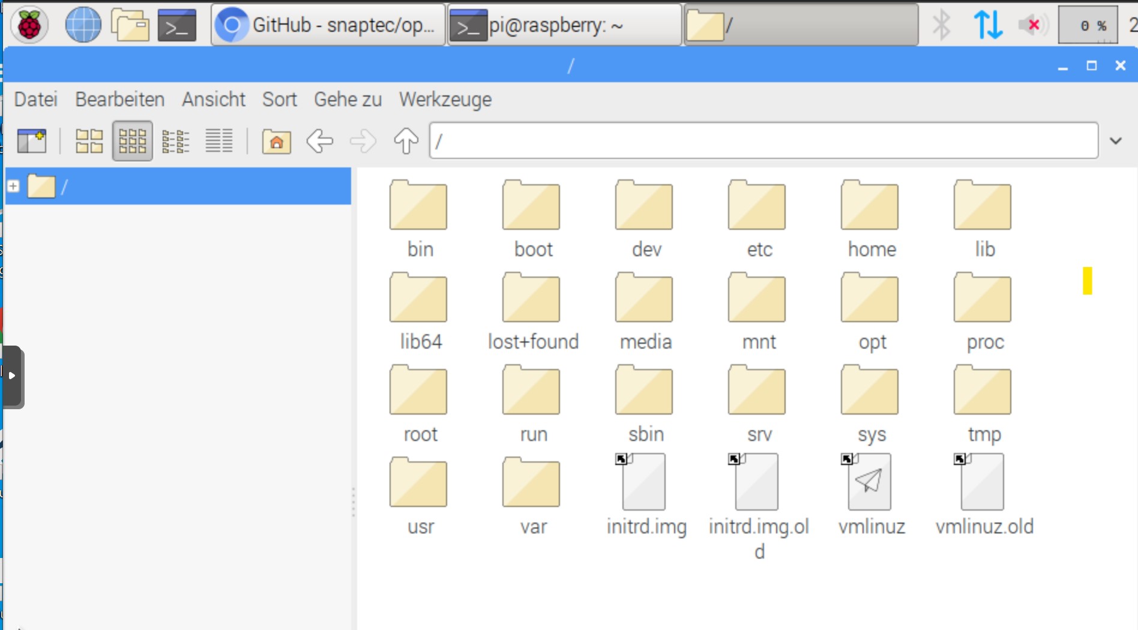Go to the home folder
Image resolution: width=1138 pixels, height=630 pixels.
coord(276,142)
